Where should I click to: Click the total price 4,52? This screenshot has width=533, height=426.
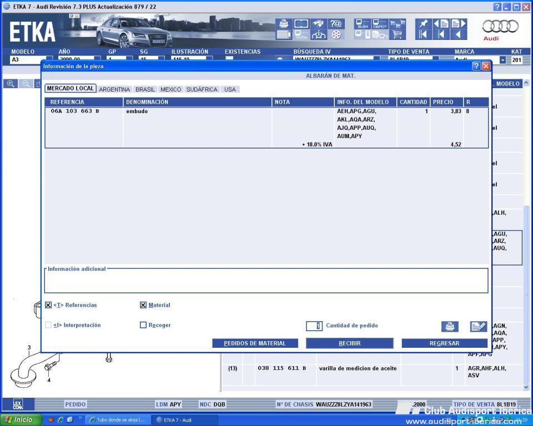click(x=456, y=144)
